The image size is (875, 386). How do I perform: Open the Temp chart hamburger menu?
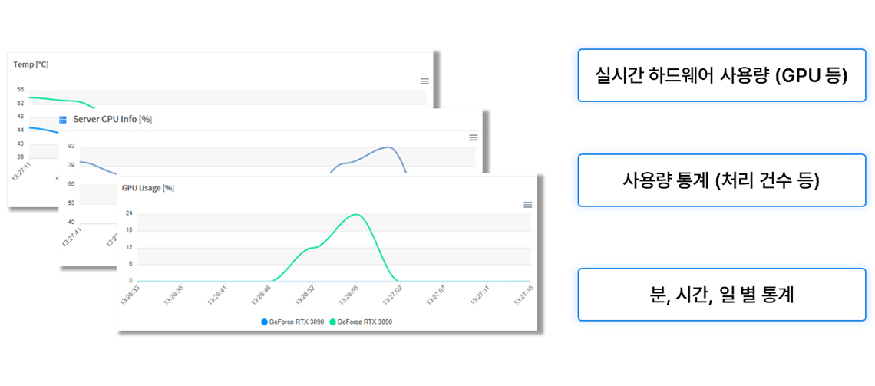[x=424, y=81]
